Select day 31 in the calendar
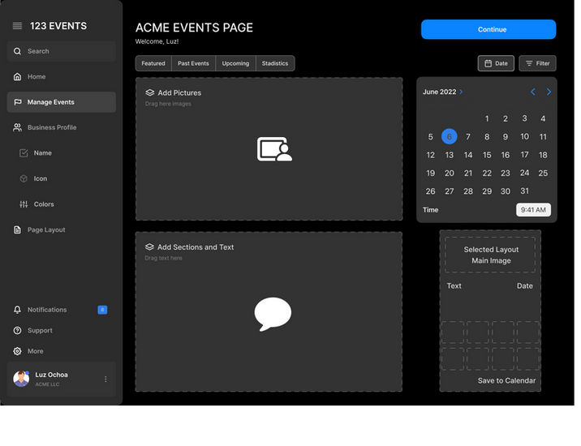 (524, 191)
